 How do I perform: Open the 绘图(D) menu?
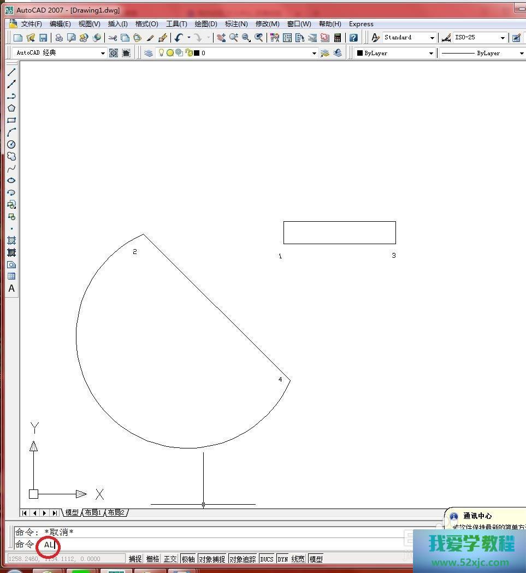tap(205, 24)
